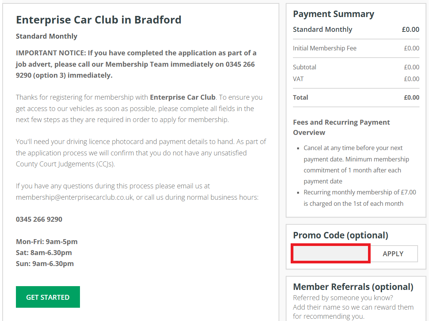429x321 pixels.
Task: Click the Mon-Fri: 9am-5pm opening hours
Action: tap(47, 241)
